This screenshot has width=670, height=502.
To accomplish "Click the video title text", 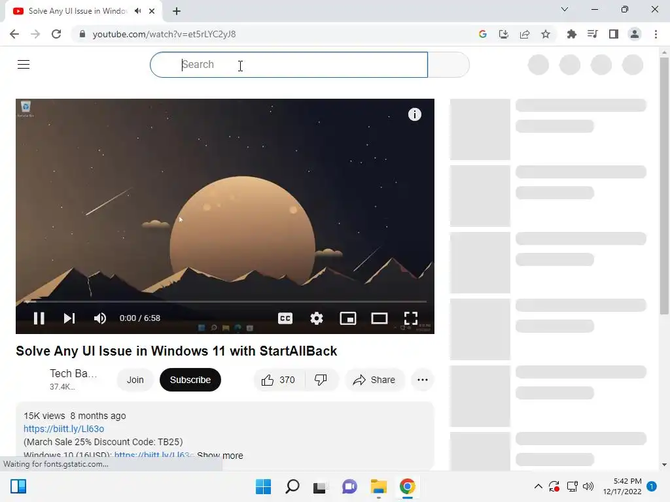I will [177, 351].
